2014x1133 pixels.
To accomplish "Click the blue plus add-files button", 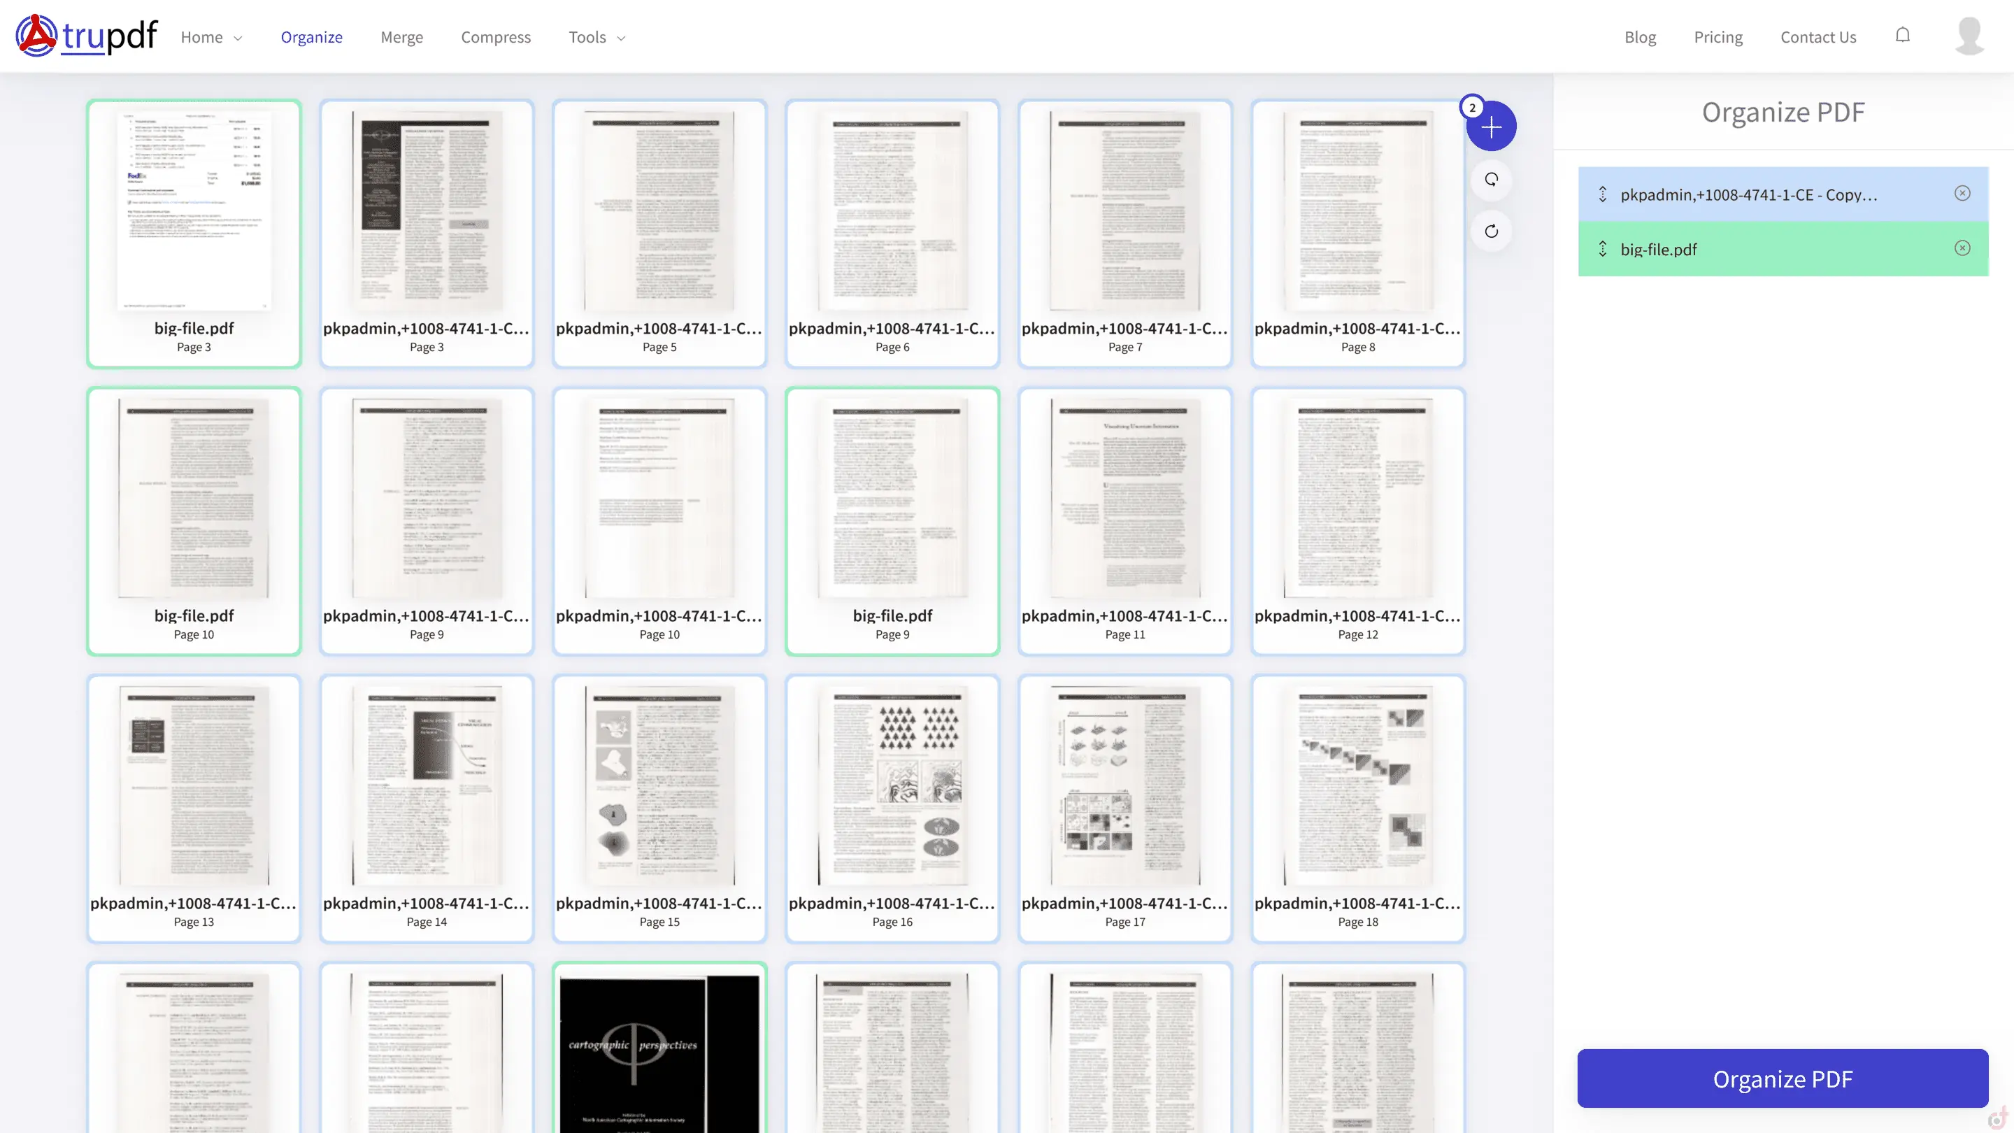I will [x=1491, y=127].
